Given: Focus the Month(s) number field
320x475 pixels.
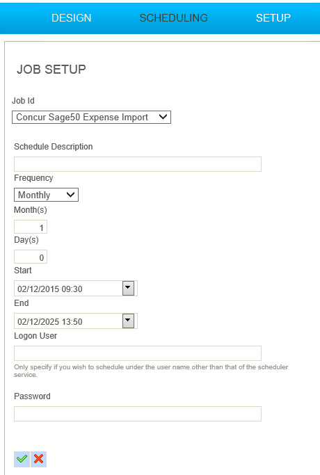Looking at the screenshot, I should (31, 227).
